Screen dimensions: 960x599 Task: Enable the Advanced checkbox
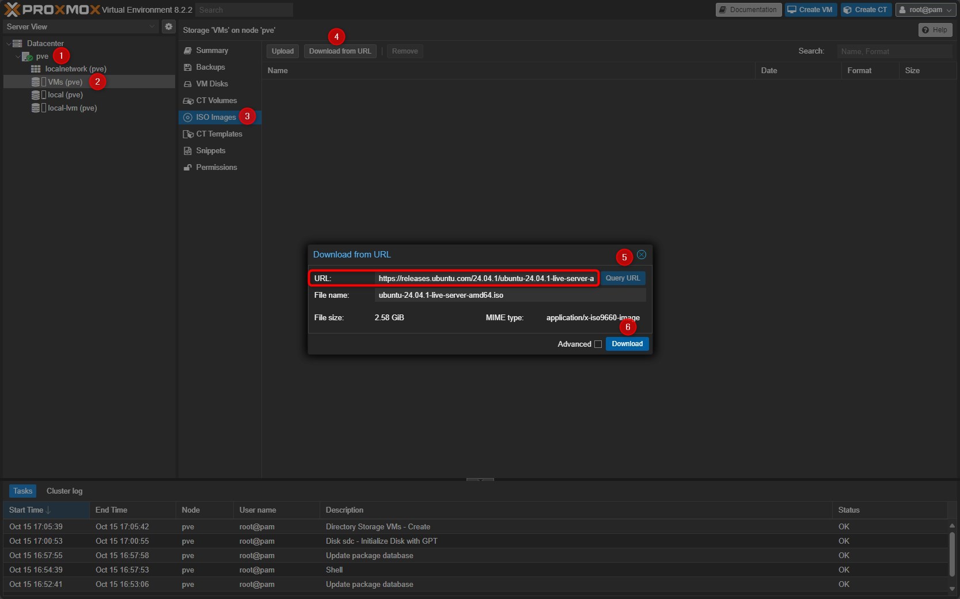[598, 344]
